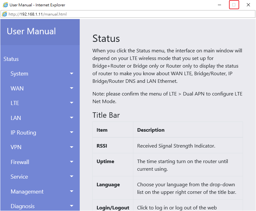This screenshot has height=211, width=256.
Task: Open the WAN menu item
Action: pos(17,89)
